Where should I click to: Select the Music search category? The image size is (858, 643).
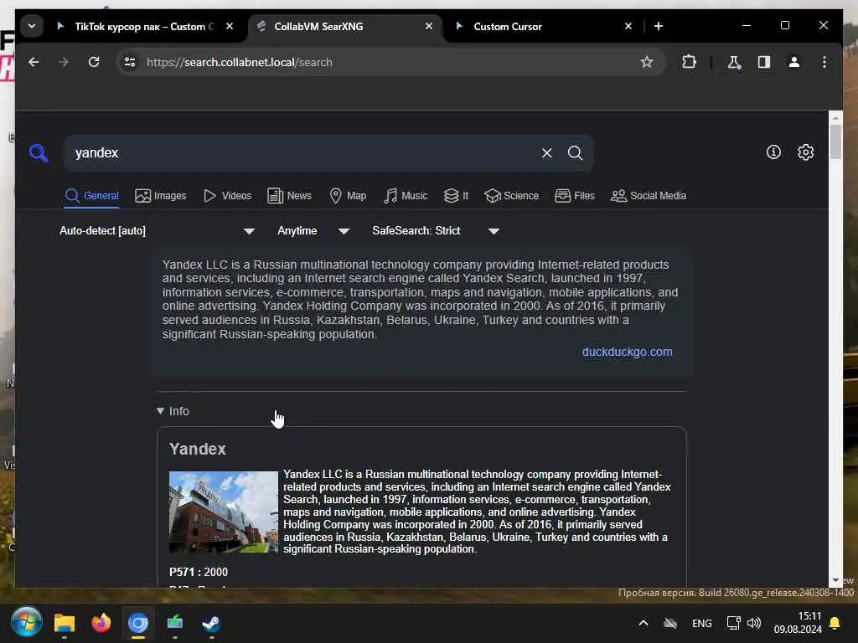pos(406,196)
